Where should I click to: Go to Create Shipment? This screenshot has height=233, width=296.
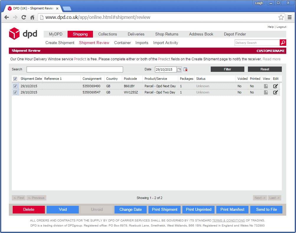point(60,43)
